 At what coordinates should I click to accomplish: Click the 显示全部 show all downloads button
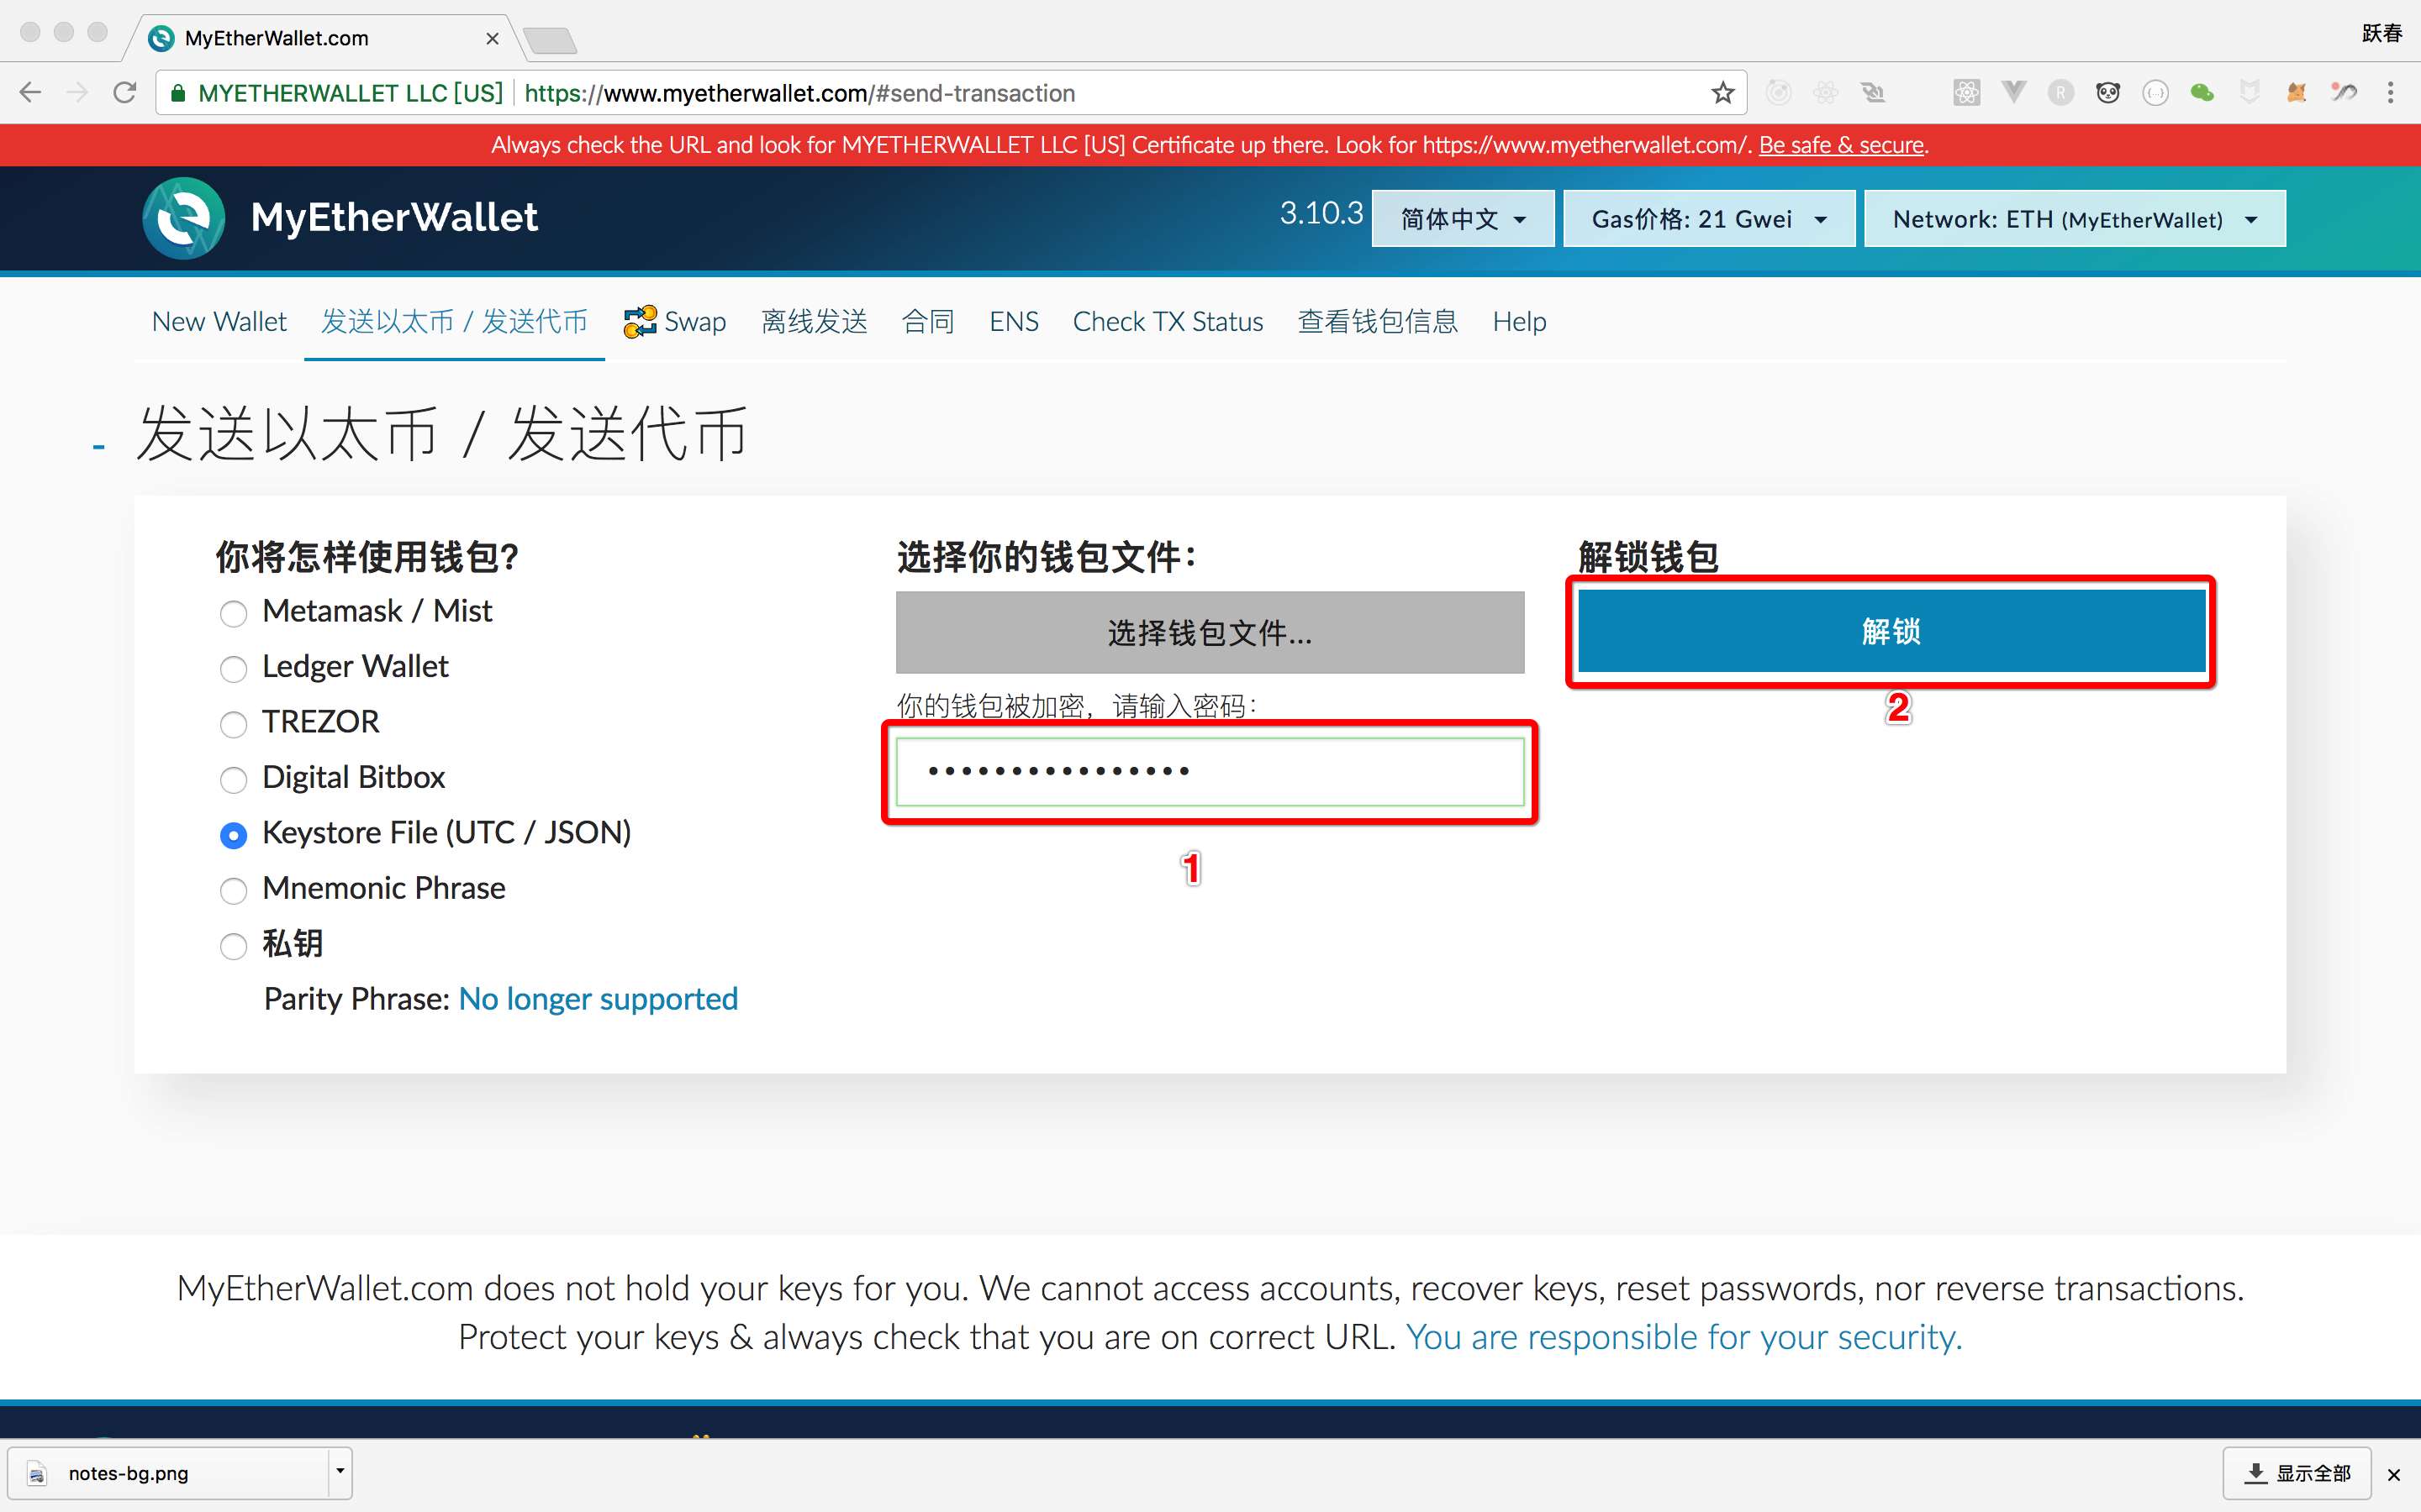[2297, 1473]
